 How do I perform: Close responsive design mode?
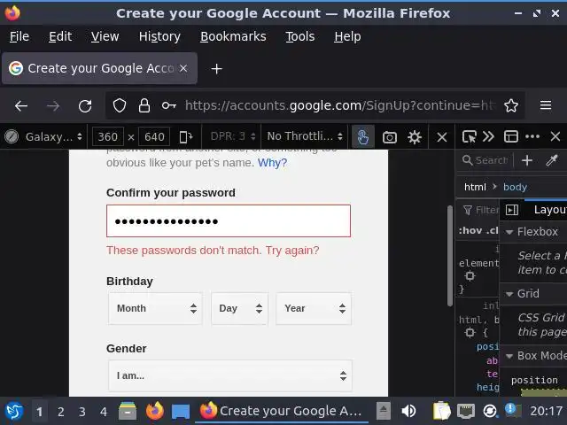[441, 137]
